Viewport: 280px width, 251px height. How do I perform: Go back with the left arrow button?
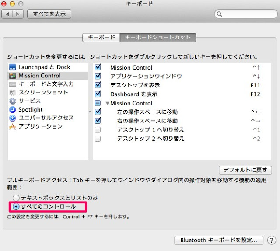(x=7, y=14)
